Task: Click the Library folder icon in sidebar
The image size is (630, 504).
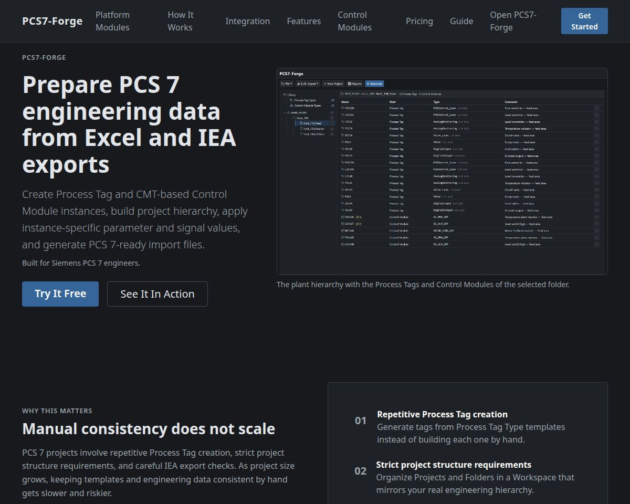Action: [x=285, y=95]
